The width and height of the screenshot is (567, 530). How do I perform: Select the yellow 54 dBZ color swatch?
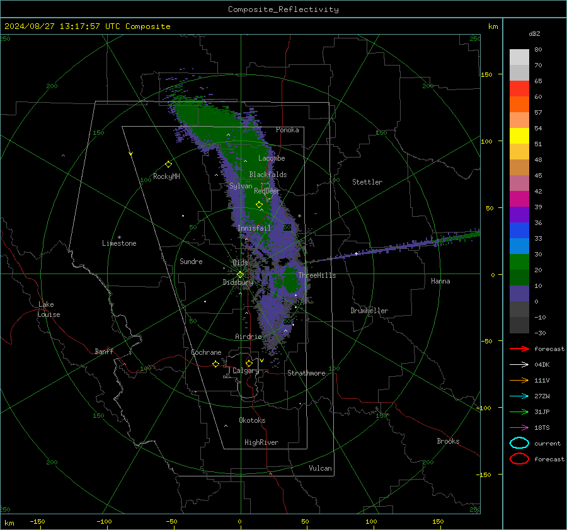519,135
